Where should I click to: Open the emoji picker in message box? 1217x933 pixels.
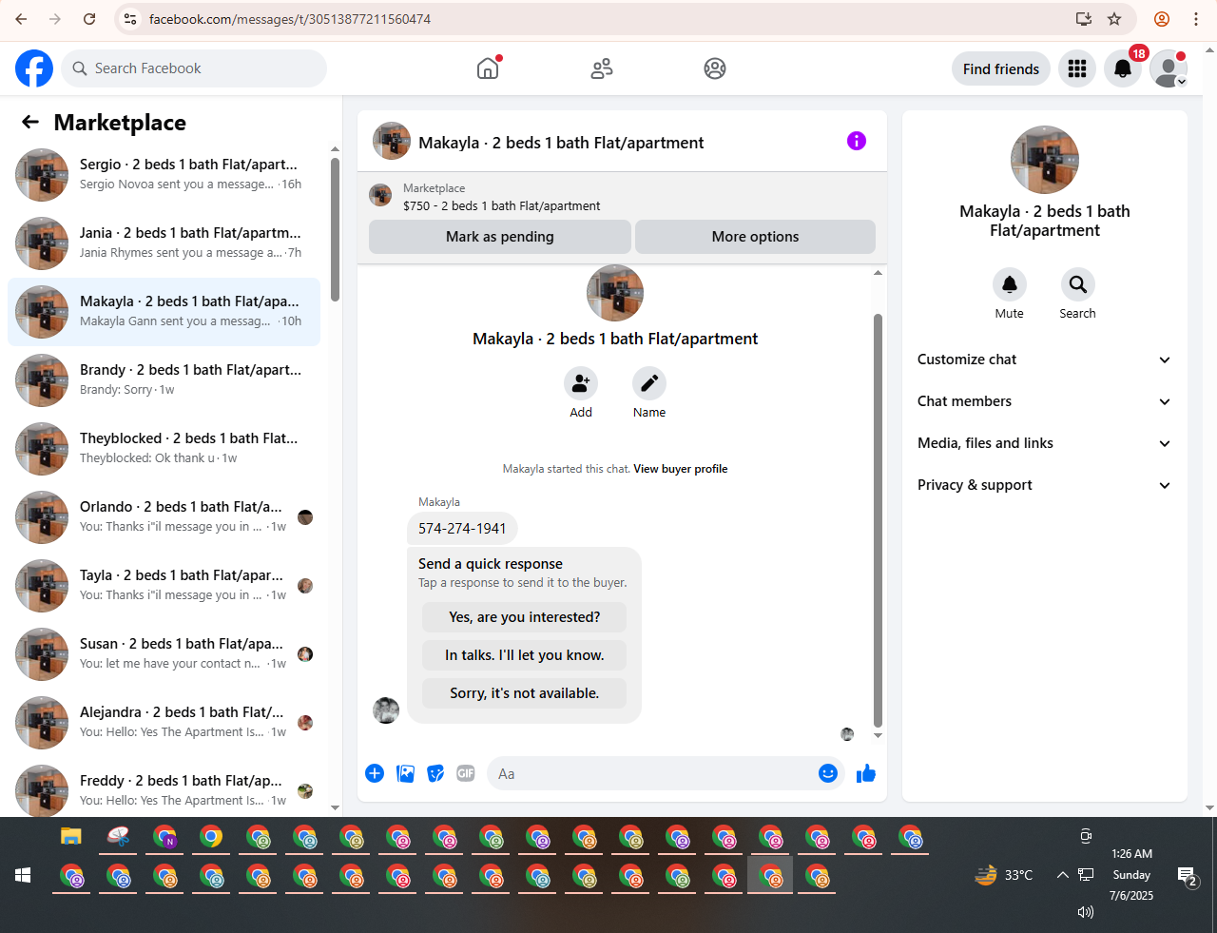(828, 773)
